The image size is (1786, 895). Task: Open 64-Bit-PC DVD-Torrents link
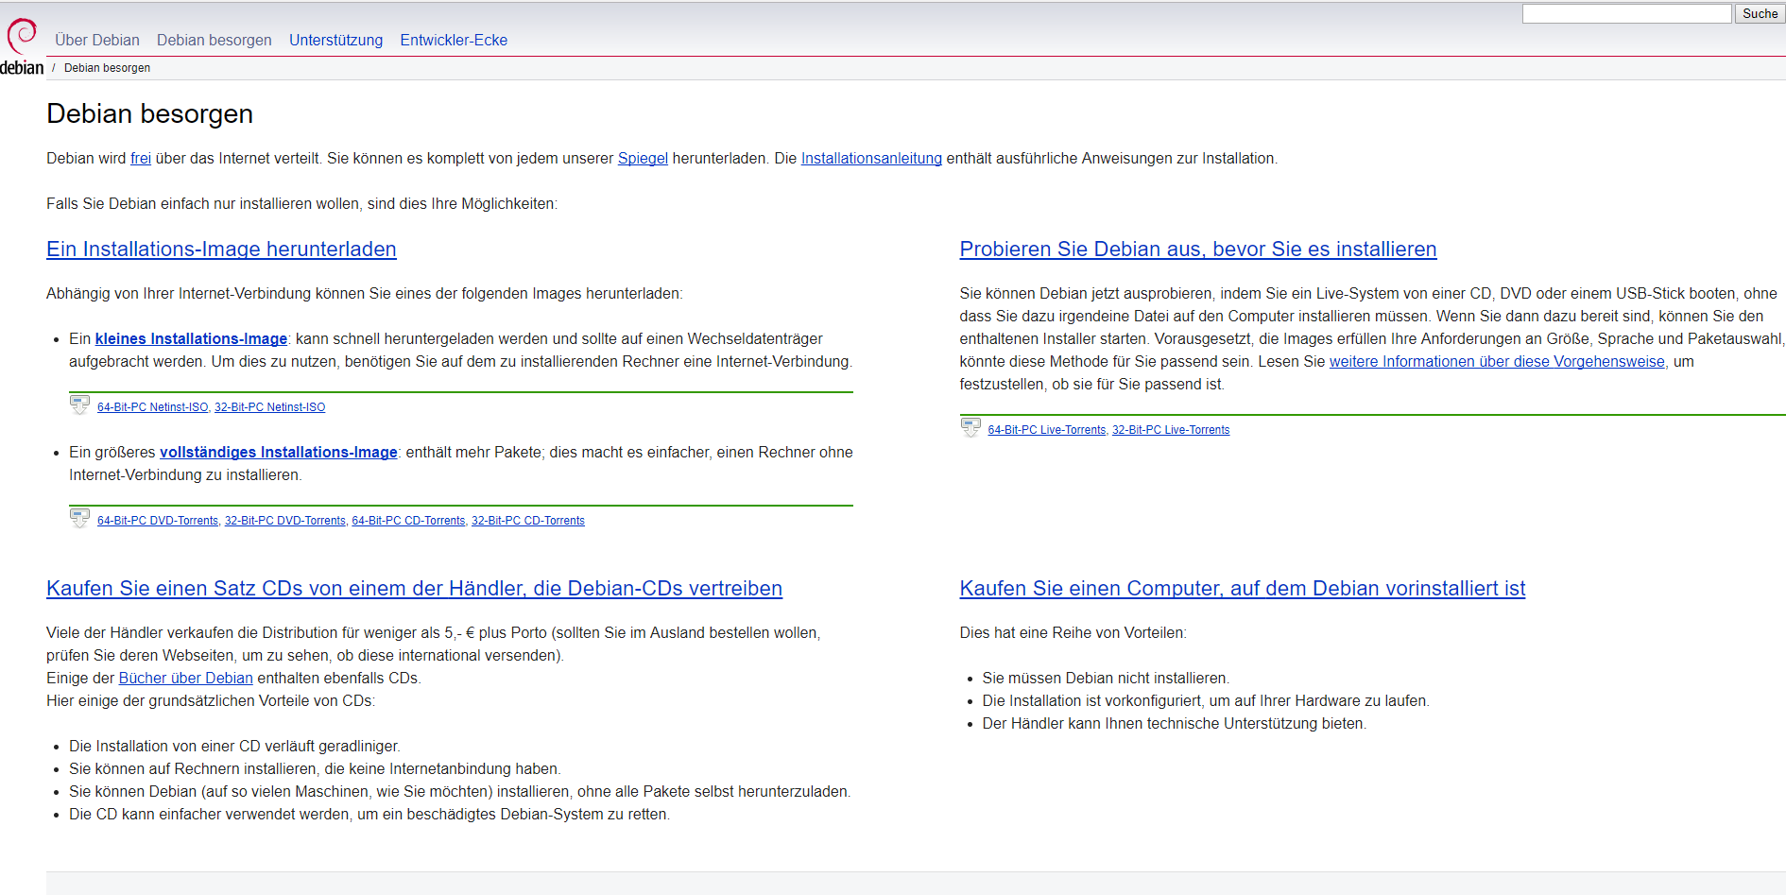coord(157,521)
